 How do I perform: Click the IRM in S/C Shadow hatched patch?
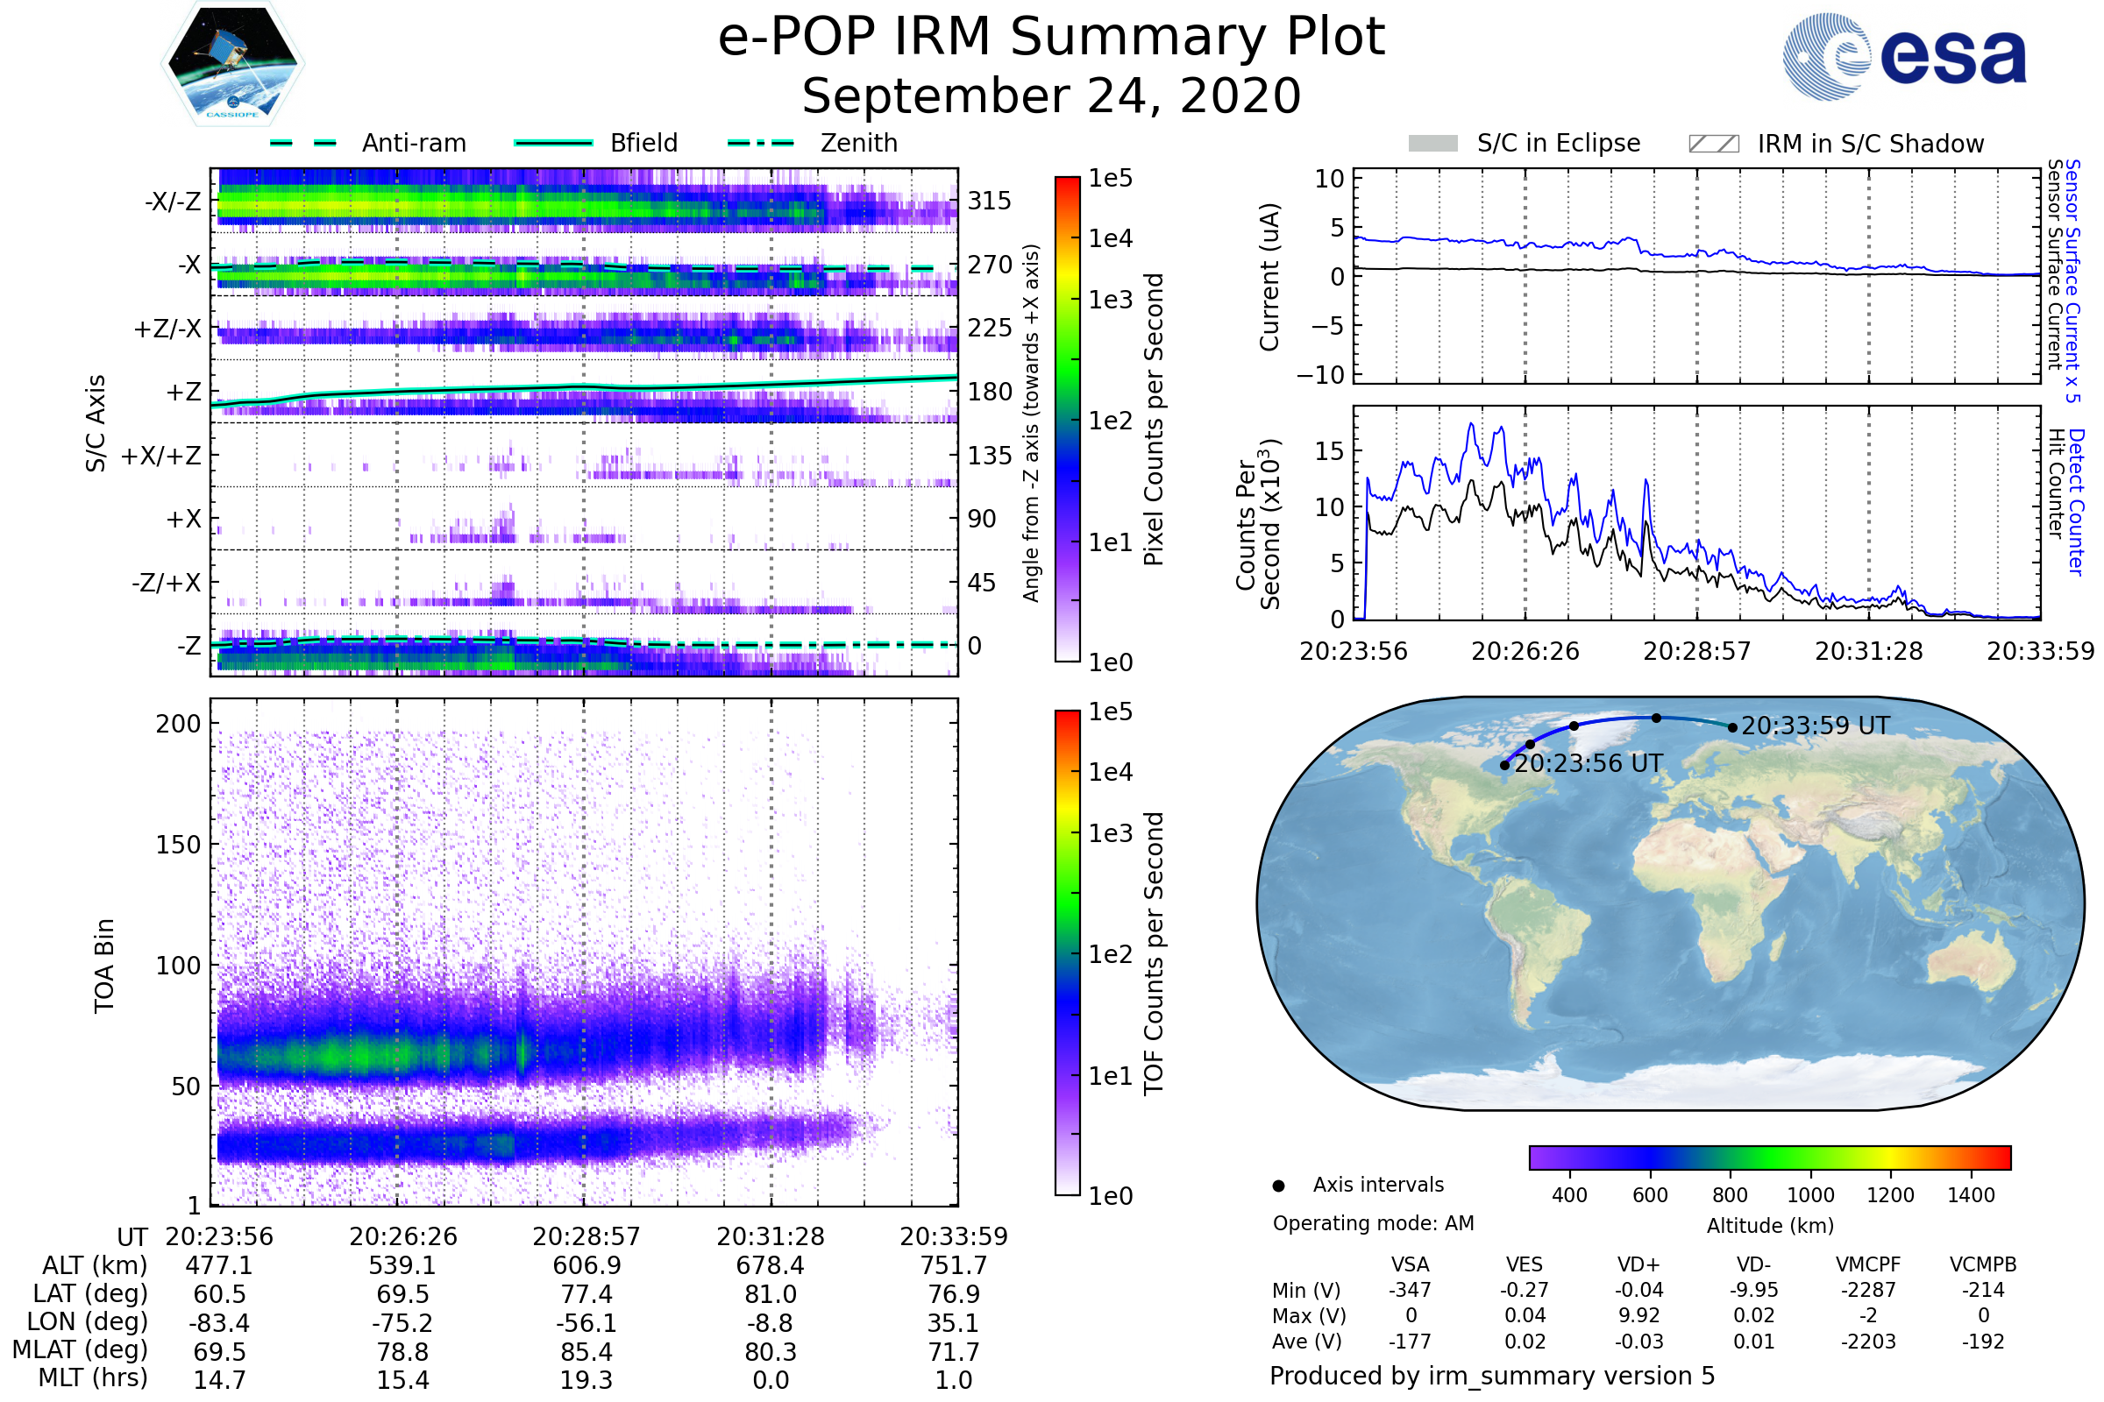coord(1713,144)
